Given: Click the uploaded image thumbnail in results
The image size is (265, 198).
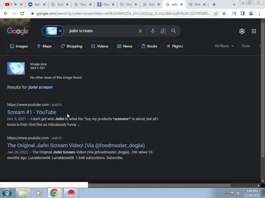Looking at the screenshot, I should [x=16, y=68].
